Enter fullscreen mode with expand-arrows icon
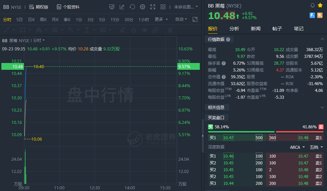Viewport: 327px width, 191px height. coord(153,7)
